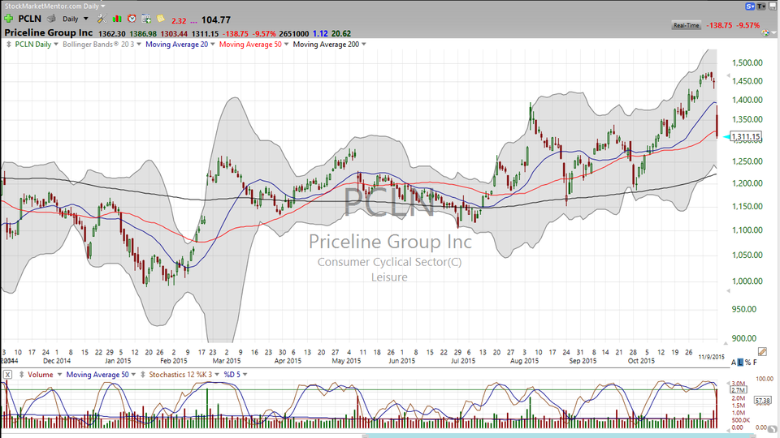Click the 2.7M volume value marker
The image size is (780, 438).
click(x=738, y=390)
